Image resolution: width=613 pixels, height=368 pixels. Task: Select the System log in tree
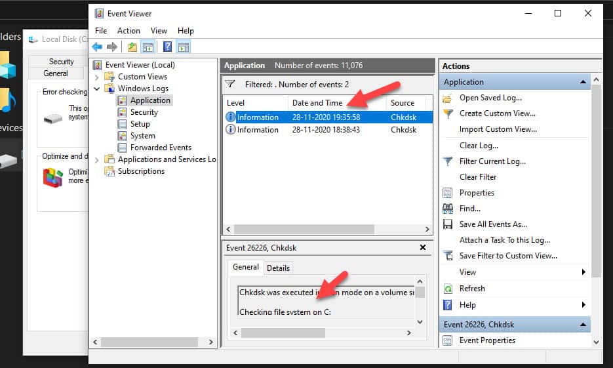[x=143, y=136]
